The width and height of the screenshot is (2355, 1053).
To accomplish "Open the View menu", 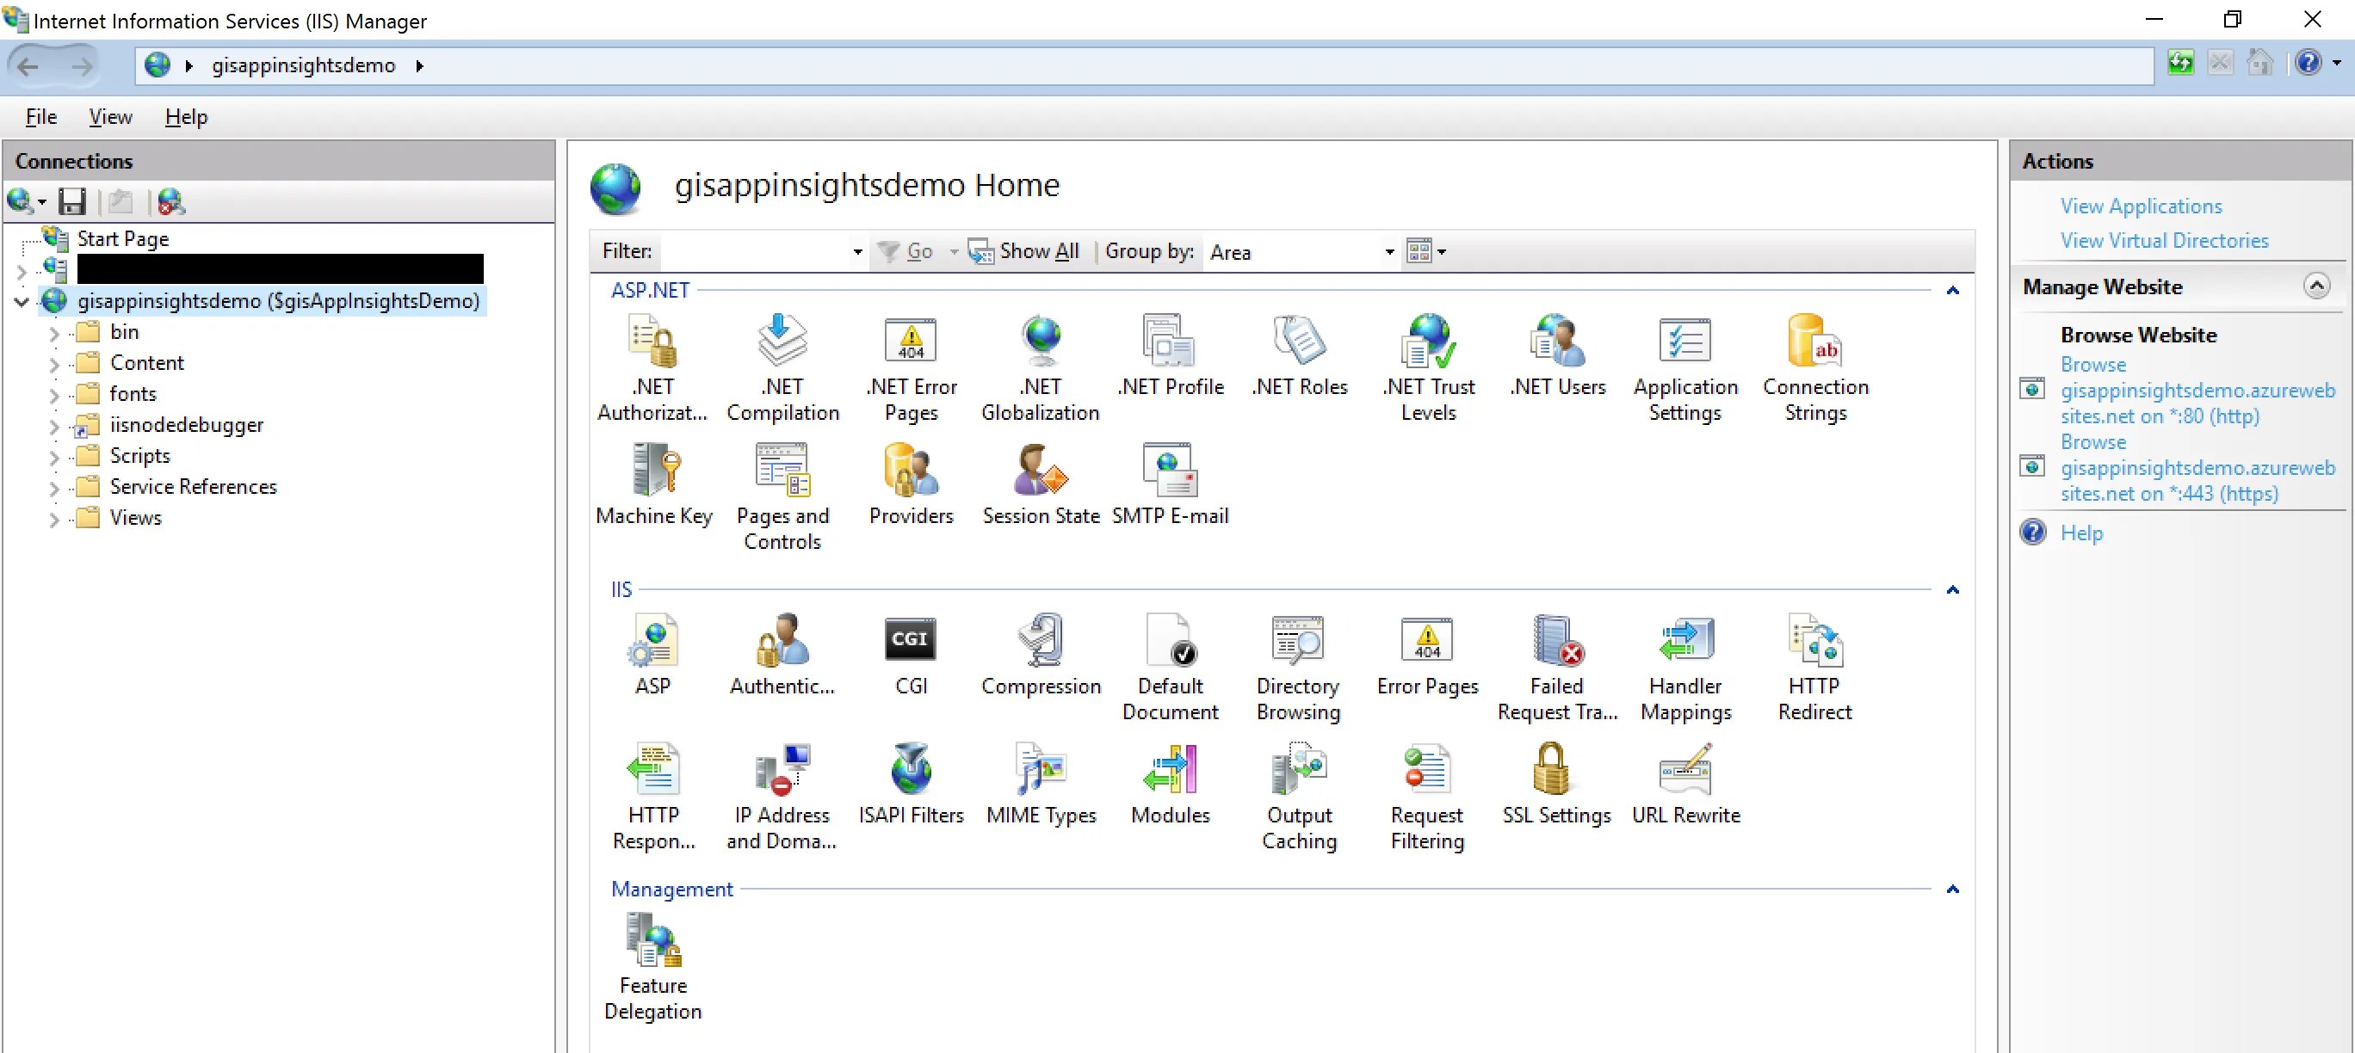I will point(111,117).
